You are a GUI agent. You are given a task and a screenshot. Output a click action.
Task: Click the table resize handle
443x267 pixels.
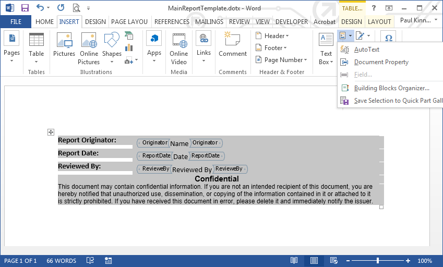click(381, 207)
